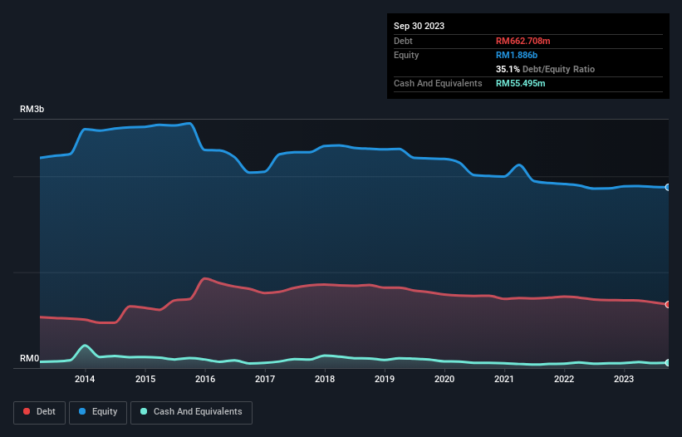Click the 35.1% Debt/Equity Ratio text
Image resolution: width=682 pixels, height=437 pixels.
tap(545, 69)
